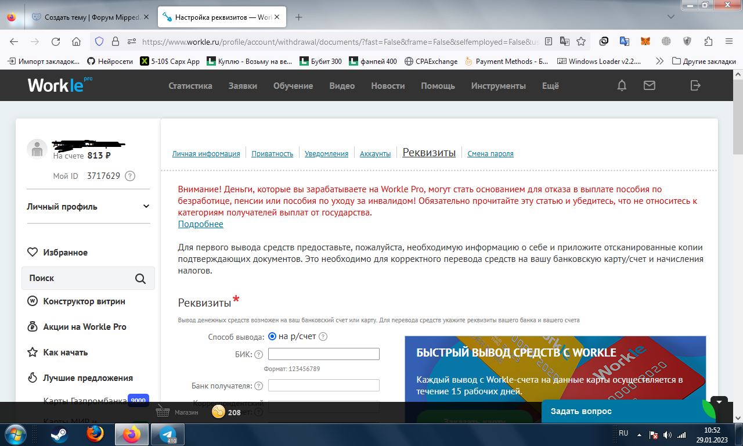Viewport: 743px width, 446px height.
Task: Select the на р/счет radio button
Action: 272,336
